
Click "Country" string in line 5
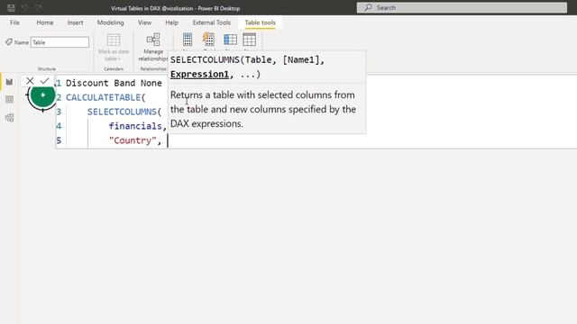pos(133,140)
